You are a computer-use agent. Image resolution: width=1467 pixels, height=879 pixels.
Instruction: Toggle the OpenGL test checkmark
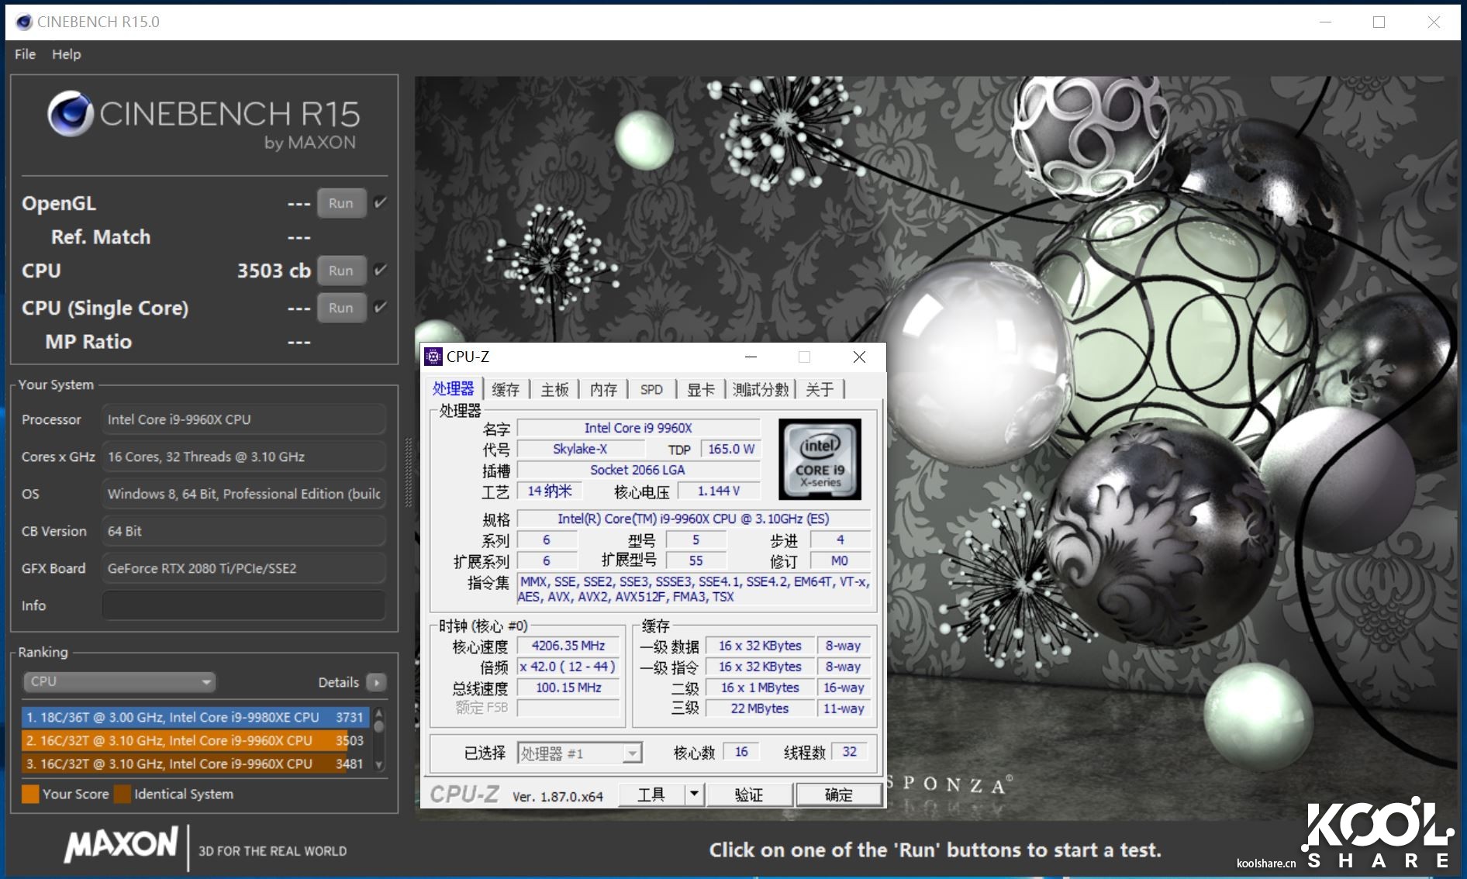pos(379,202)
